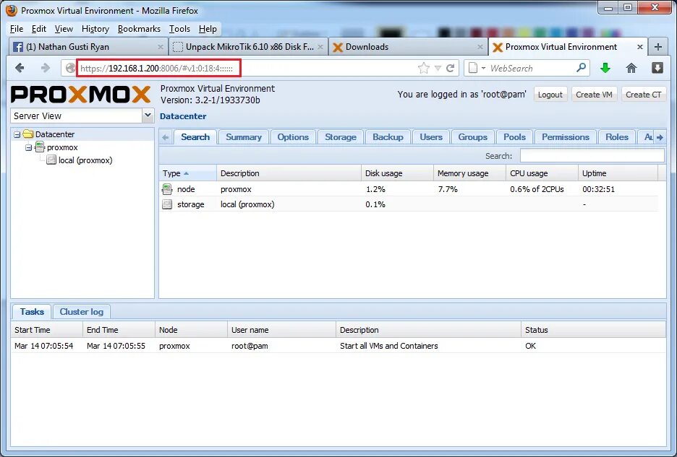Viewport: 677px width, 457px height.
Task: Switch to the Users tab
Action: tap(431, 137)
